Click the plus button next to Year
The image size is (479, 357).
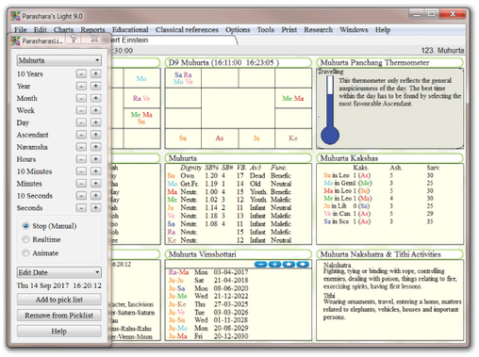[x=96, y=86]
